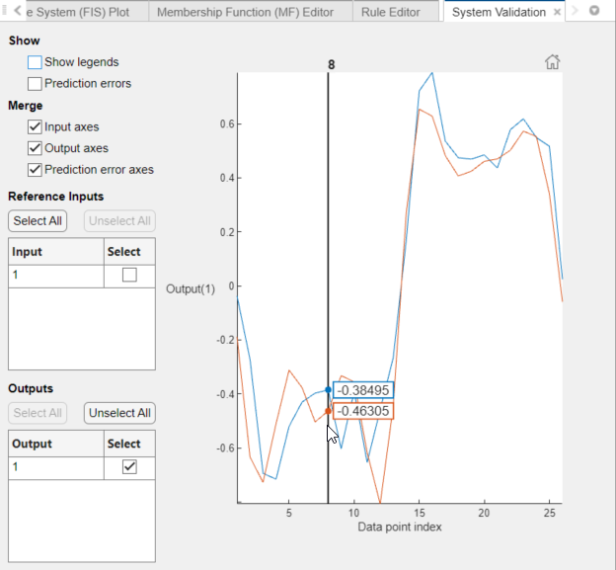Toggle Prediction errors checkbox
The height and width of the screenshot is (570, 616).
[36, 84]
